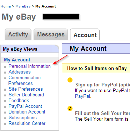The image size is (130, 136).
Task: Go to Site Preferences
Action: point(26,89)
